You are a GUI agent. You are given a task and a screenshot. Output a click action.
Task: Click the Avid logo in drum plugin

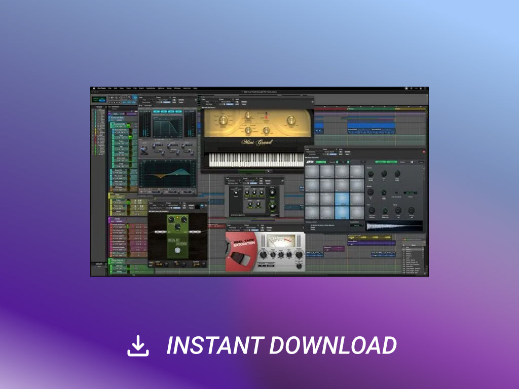[310, 162]
